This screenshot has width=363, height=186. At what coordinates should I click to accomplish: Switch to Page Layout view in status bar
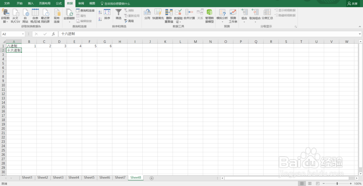point(310,183)
